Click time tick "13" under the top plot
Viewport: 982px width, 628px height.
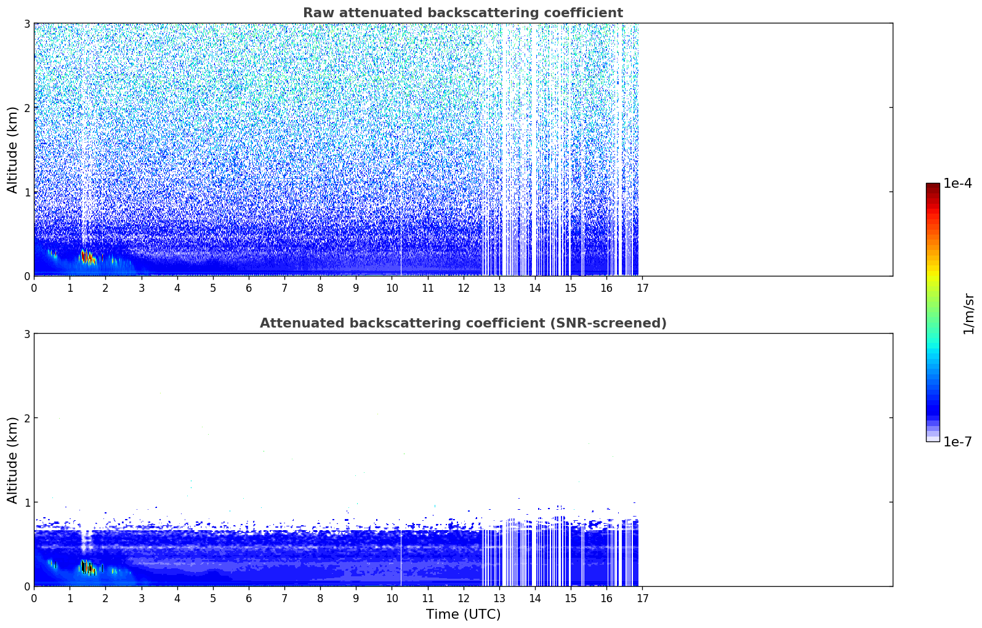pos(499,288)
